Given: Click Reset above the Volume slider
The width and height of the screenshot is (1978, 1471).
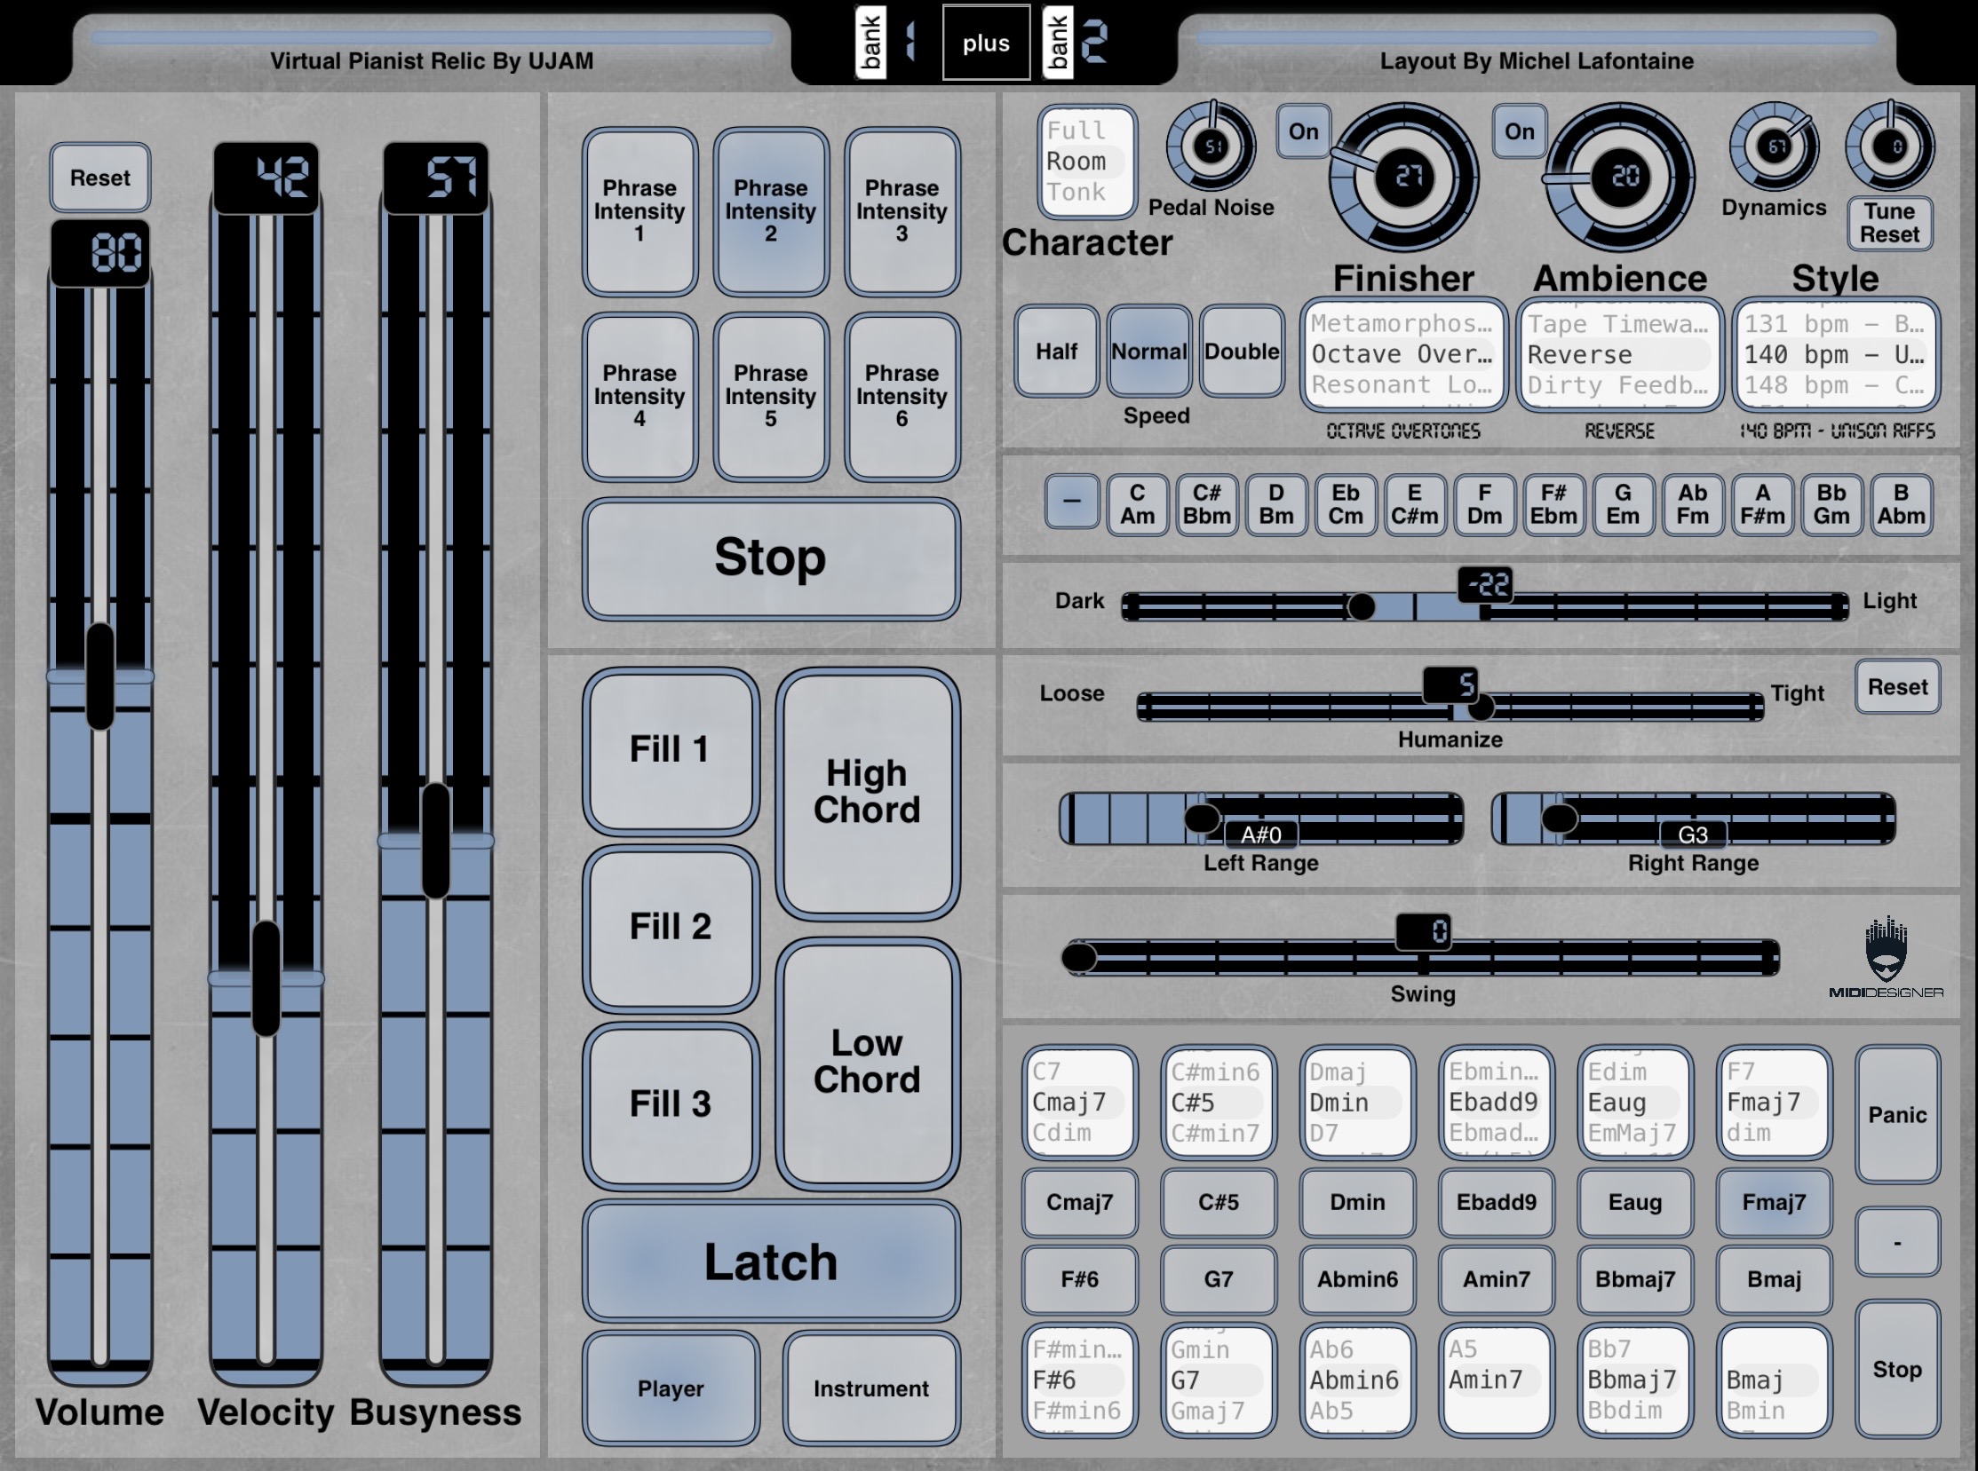Looking at the screenshot, I should (99, 178).
